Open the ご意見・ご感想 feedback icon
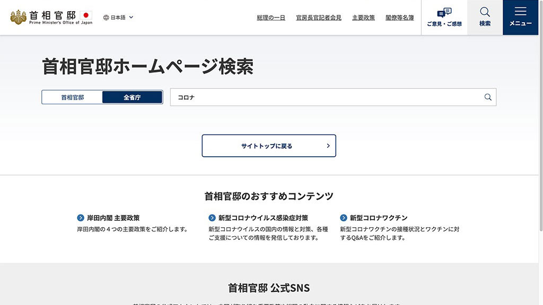This screenshot has height=305, width=543. [x=444, y=13]
